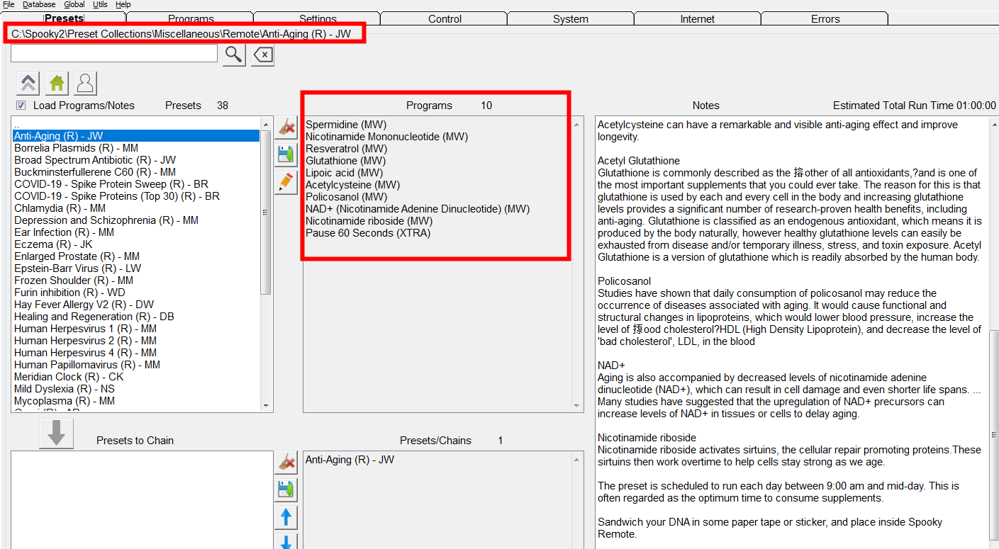Select Borrelia Plasmids (R) - MM preset
Image resolution: width=999 pixels, height=549 pixels.
click(x=76, y=148)
